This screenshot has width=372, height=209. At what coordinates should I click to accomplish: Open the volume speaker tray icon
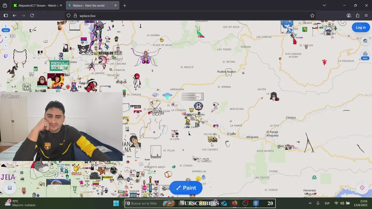(342, 203)
